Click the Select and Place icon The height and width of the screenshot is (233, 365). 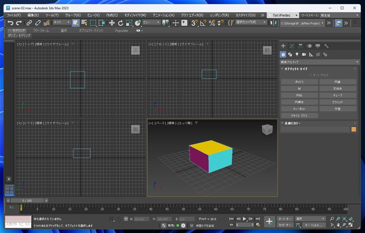(138, 23)
